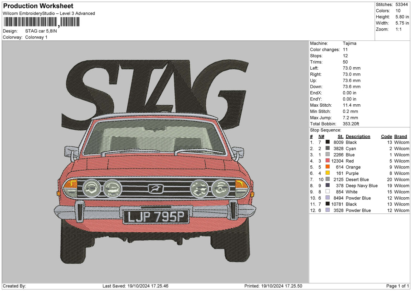412x291 pixels.
Task: Click the EndX value 0.00 in
Action: click(x=350, y=93)
